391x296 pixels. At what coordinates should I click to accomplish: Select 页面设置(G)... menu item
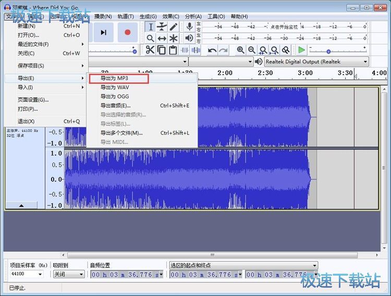pos(46,100)
